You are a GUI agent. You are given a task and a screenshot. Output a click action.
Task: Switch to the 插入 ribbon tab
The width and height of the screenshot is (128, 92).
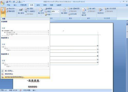[x=15, y=5]
